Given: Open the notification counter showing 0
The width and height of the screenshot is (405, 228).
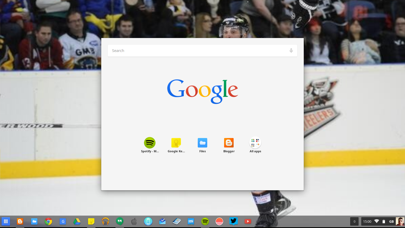Looking at the screenshot, I should point(354,221).
